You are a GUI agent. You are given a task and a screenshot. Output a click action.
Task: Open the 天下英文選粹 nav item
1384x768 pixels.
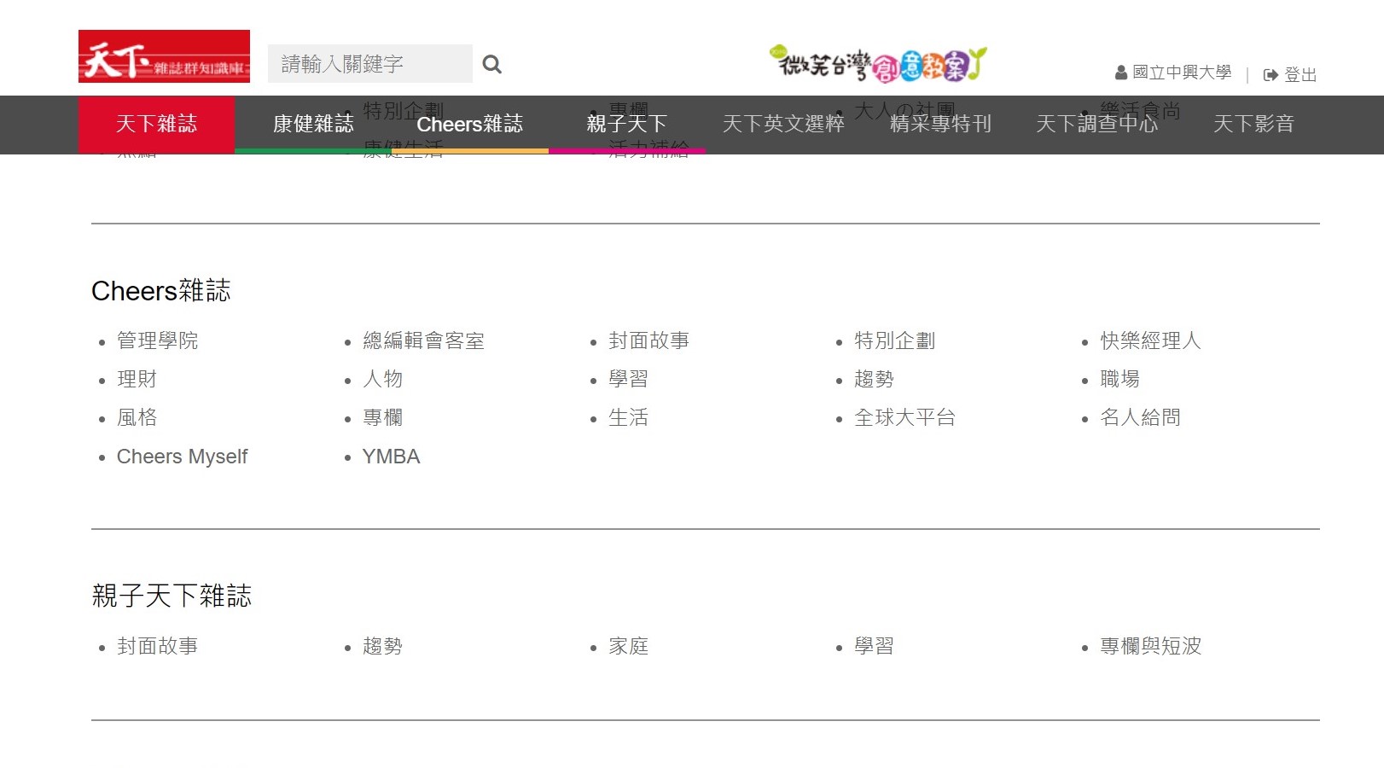(783, 125)
